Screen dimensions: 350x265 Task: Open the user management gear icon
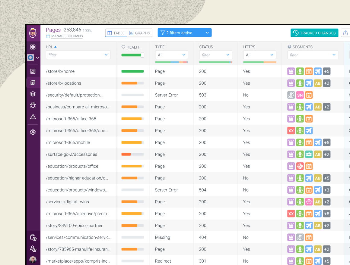click(33, 249)
